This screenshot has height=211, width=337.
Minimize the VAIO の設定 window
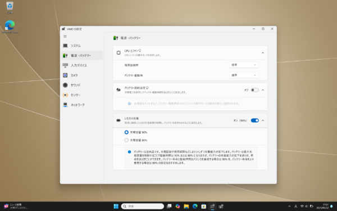tap(254, 29)
